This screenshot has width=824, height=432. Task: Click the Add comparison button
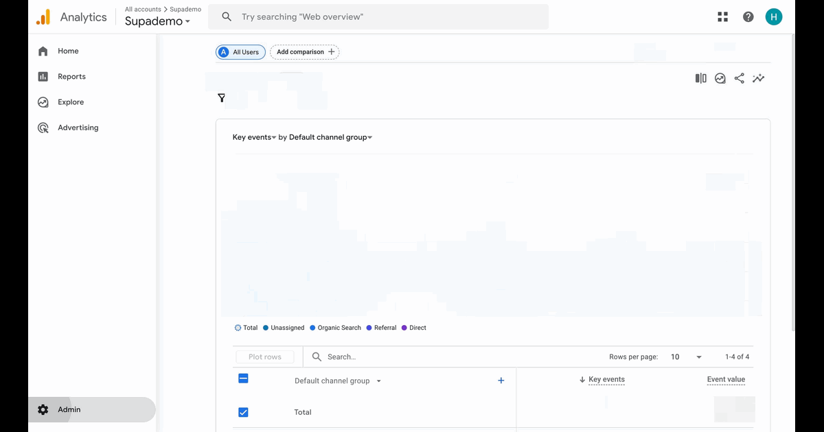(x=304, y=52)
